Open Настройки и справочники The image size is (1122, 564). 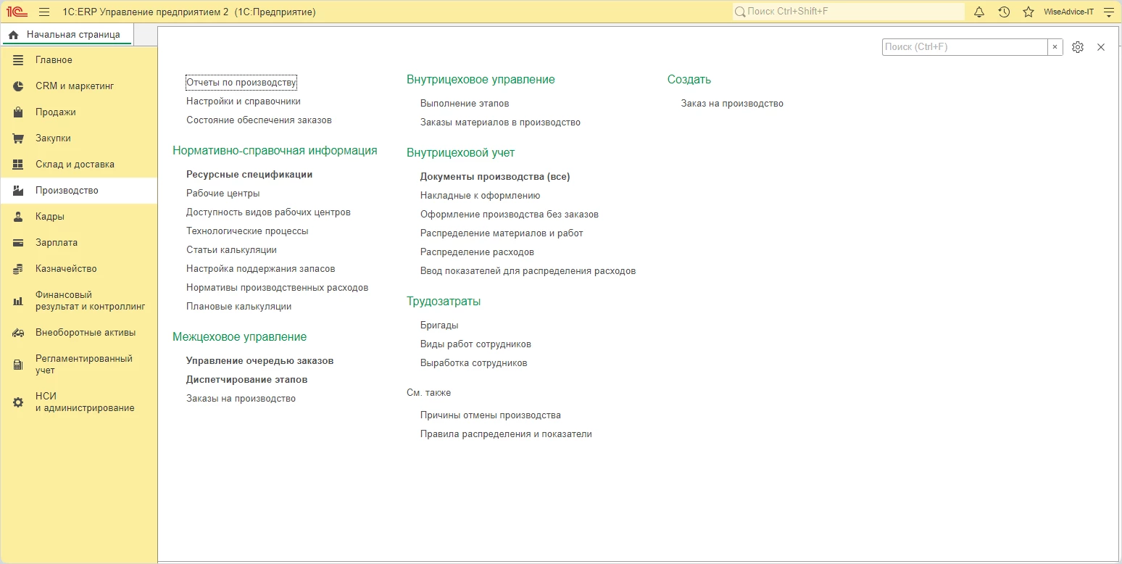pyautogui.click(x=244, y=101)
